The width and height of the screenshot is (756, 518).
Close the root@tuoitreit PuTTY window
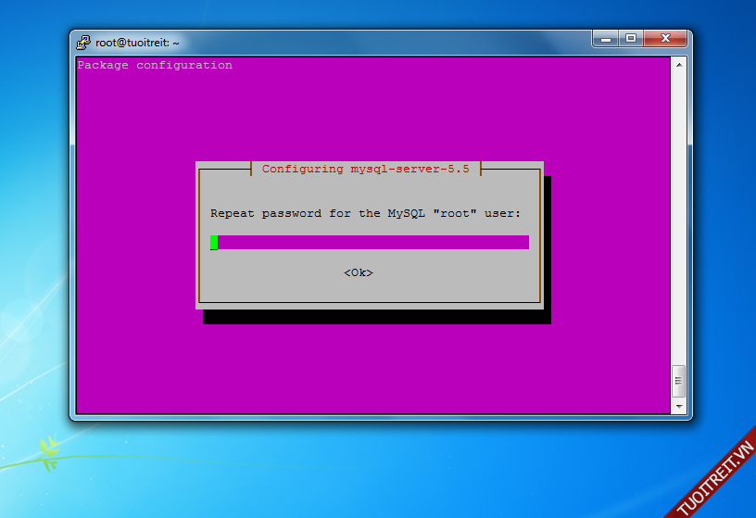tap(665, 39)
